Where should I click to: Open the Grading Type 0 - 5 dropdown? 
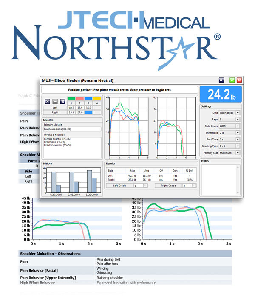coord(238,146)
